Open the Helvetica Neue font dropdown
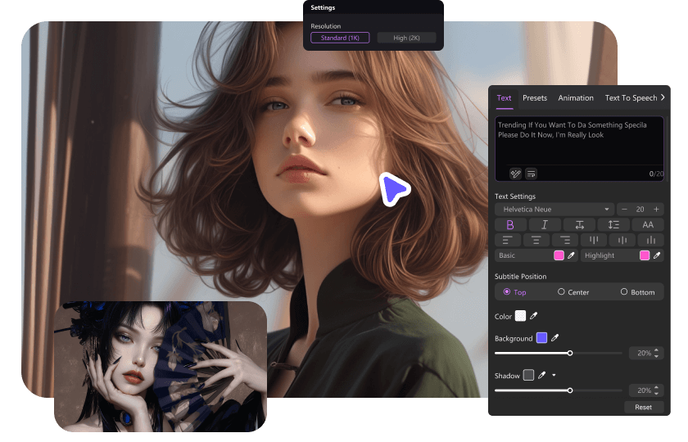Screen dimensions: 688x442 point(554,210)
